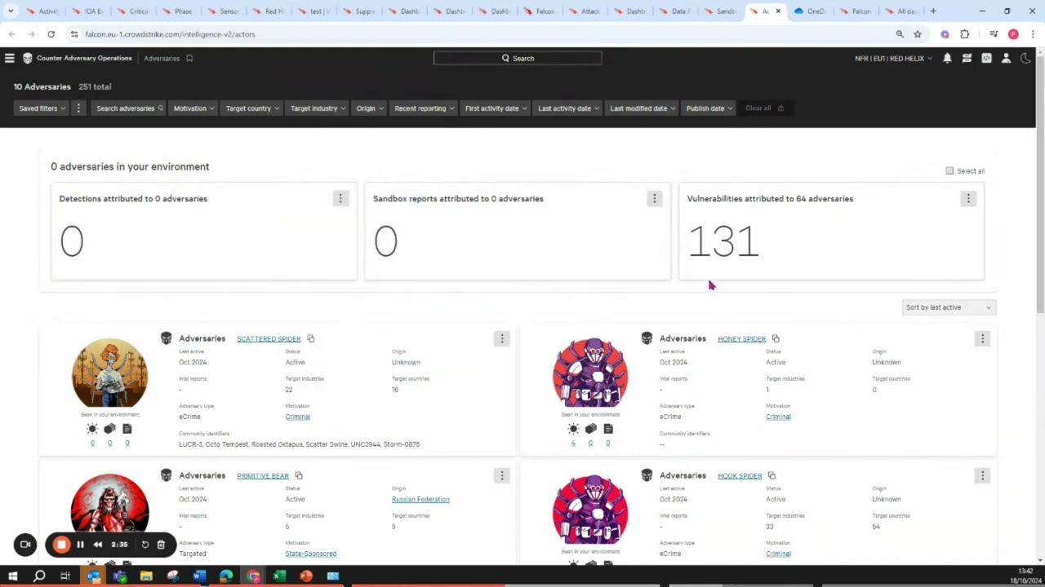Click SCATTERED SPIDER Criminal motivation link
Image resolution: width=1045 pixels, height=587 pixels.
(297, 417)
